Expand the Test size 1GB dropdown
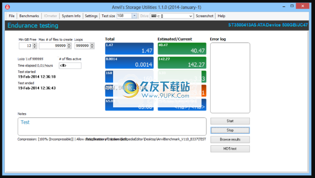315x178 pixels. pyautogui.click(x=134, y=16)
